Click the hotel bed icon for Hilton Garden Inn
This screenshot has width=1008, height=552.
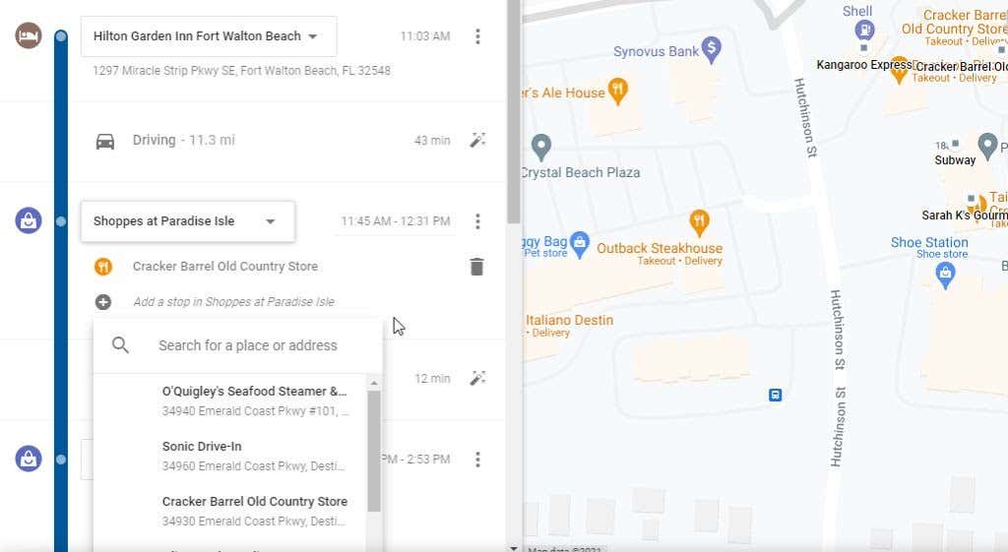point(29,36)
